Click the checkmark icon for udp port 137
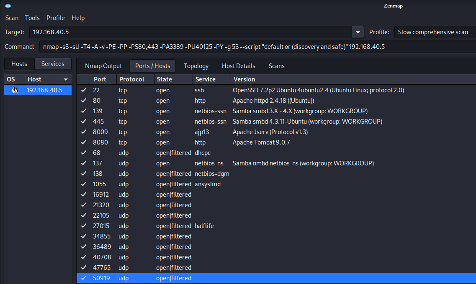This screenshot has width=476, height=284. point(84,163)
